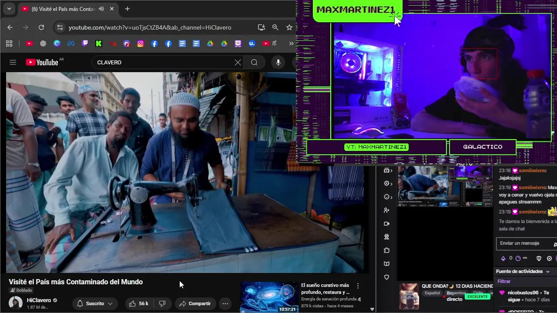
Task: Open the ChatGPT bookmark icon
Action: click(43, 43)
